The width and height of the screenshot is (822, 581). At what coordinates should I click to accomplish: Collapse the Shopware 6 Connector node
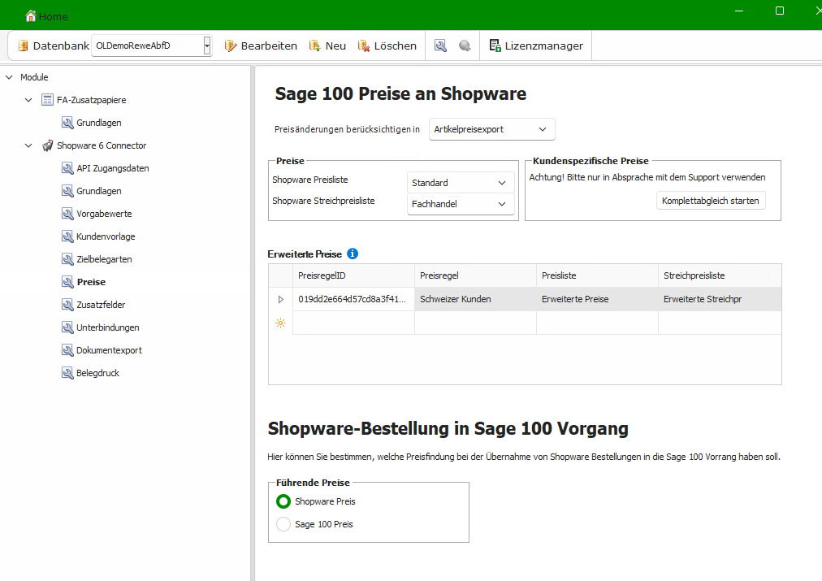28,145
